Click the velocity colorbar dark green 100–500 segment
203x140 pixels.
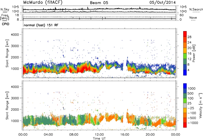(x=185, y=96)
